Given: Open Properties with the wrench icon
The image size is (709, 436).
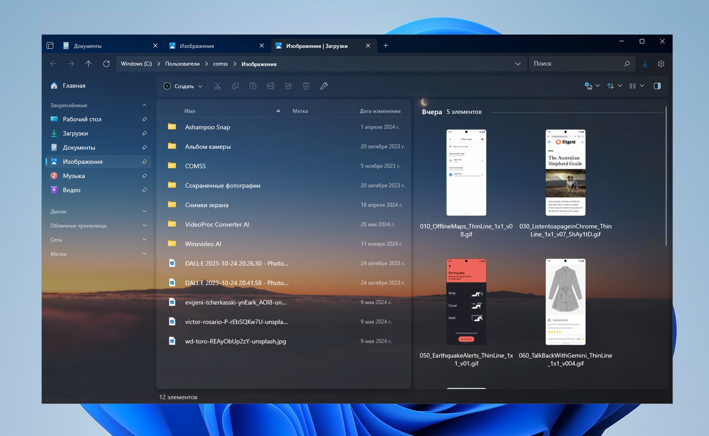Looking at the screenshot, I should point(324,86).
